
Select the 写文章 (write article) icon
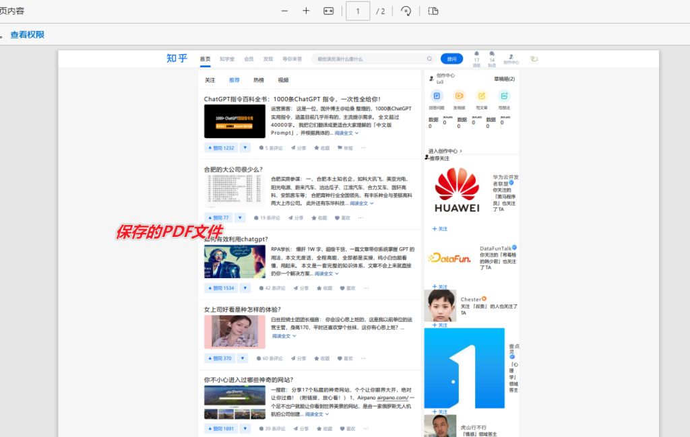click(x=481, y=96)
